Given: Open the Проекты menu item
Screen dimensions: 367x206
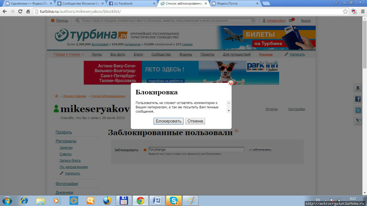Looking at the screenshot, I should pos(207,54).
